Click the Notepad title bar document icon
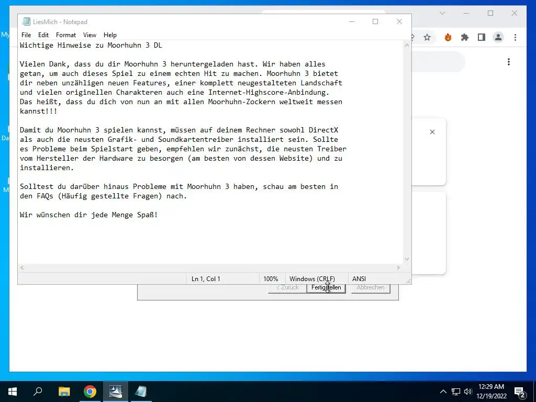The image size is (536, 402). pos(26,21)
